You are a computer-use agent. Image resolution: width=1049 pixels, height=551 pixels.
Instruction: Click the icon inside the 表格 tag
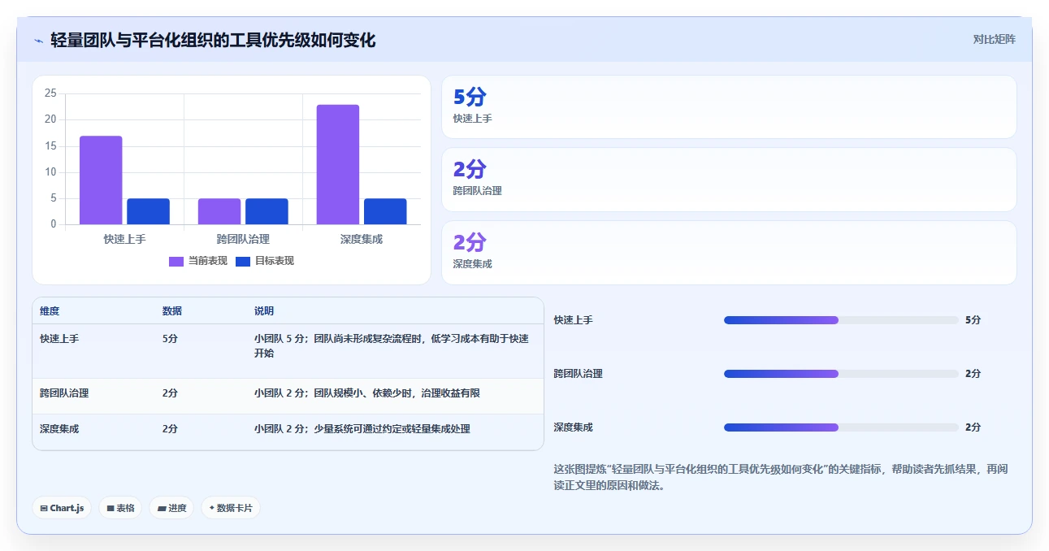111,508
